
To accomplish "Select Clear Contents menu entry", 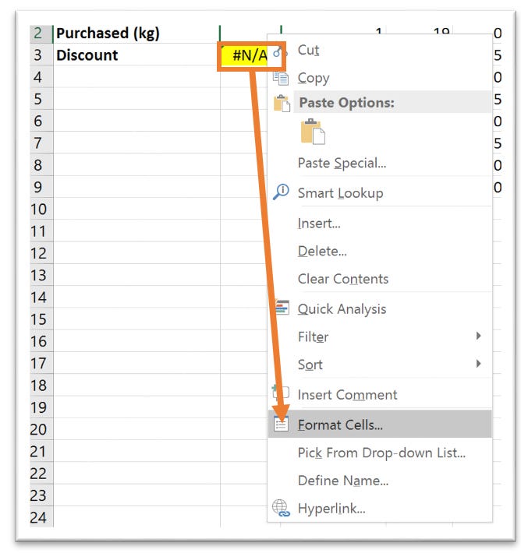I will pyautogui.click(x=342, y=279).
